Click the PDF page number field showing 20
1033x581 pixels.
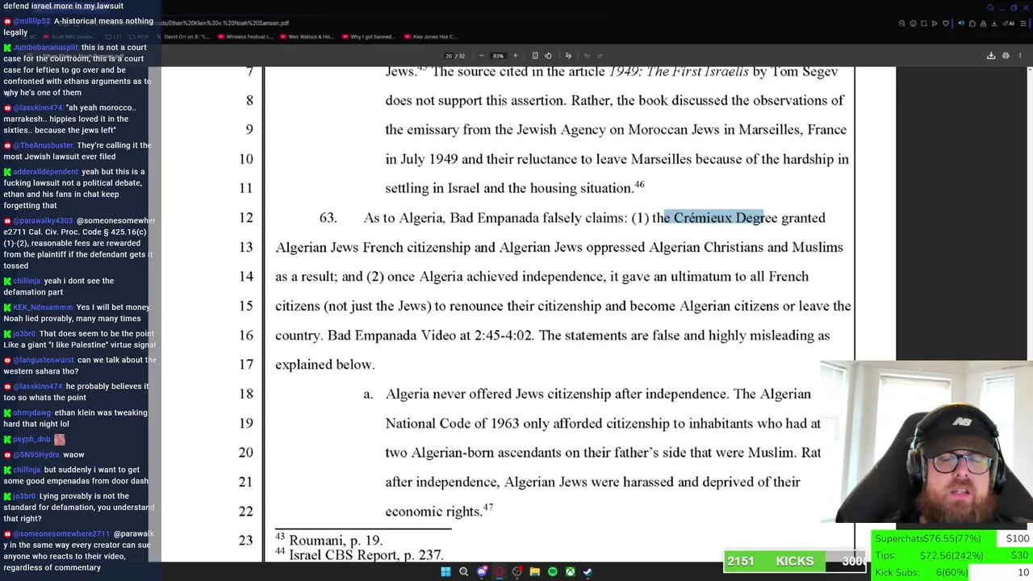(x=449, y=56)
